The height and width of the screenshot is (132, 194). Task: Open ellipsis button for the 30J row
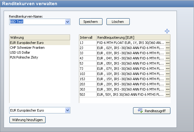click(x=167, y=89)
